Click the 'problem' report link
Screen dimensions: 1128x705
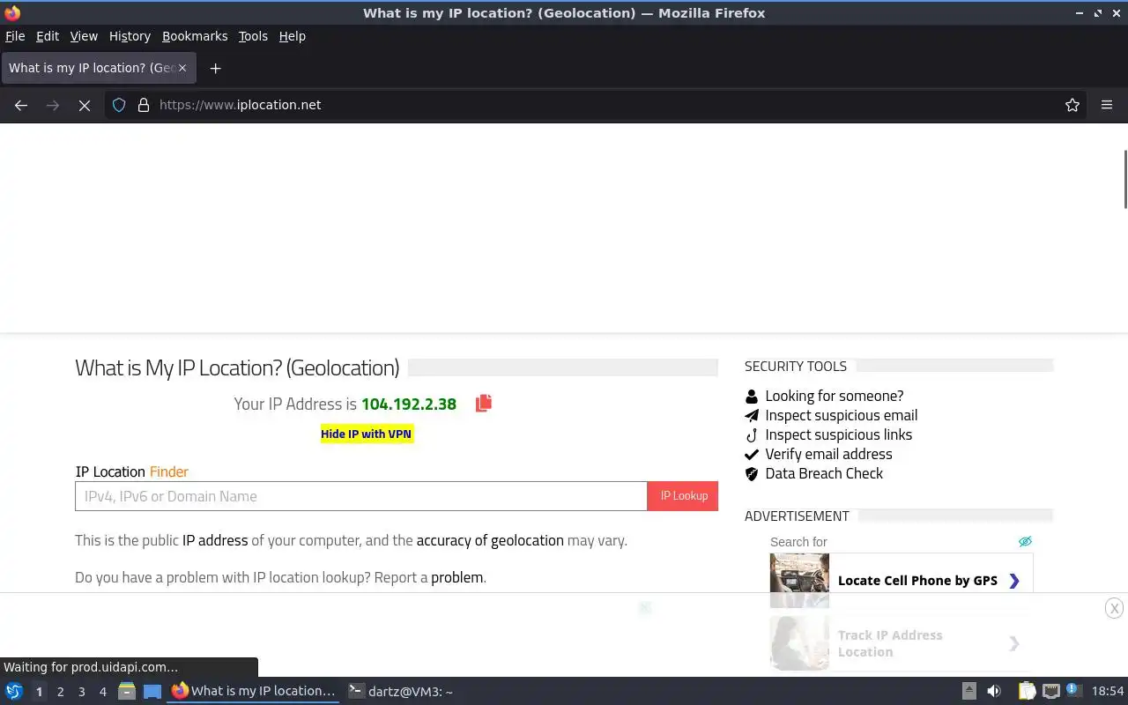[456, 577]
